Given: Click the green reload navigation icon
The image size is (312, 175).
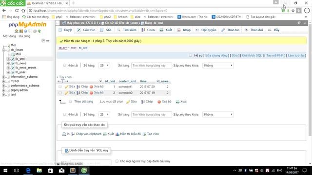Looking at the screenshot, I should [x=39, y=31].
